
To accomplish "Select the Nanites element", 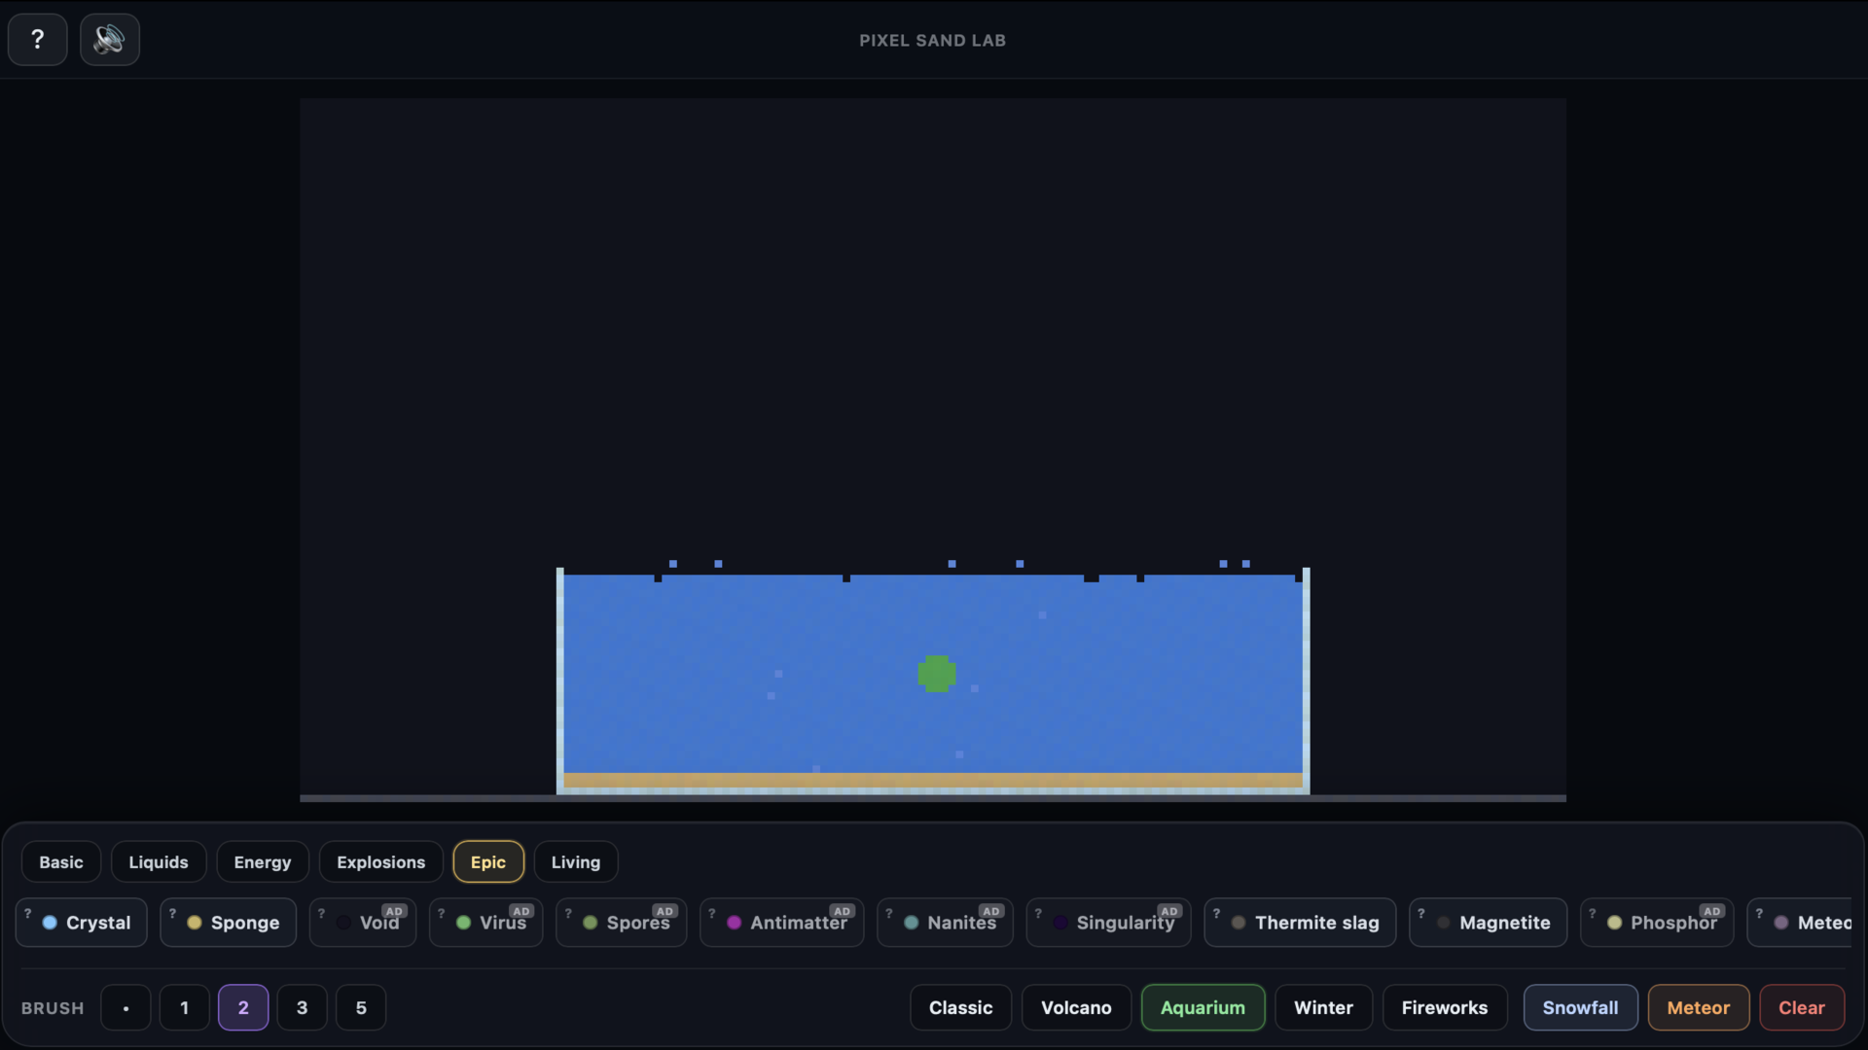I will [x=945, y=922].
